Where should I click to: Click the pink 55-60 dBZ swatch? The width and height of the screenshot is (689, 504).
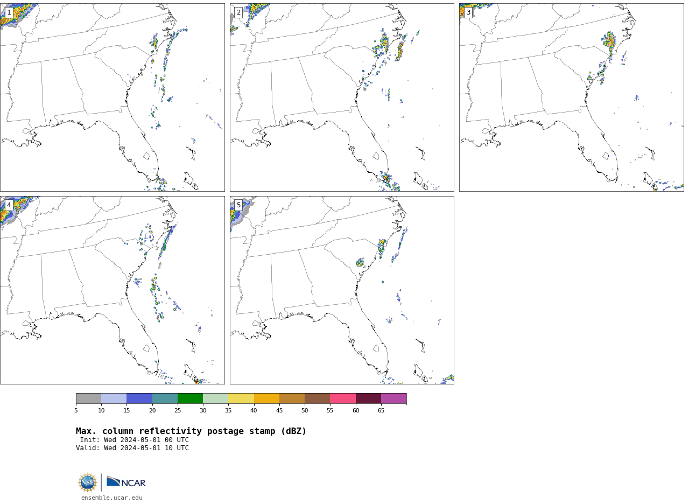pyautogui.click(x=343, y=398)
